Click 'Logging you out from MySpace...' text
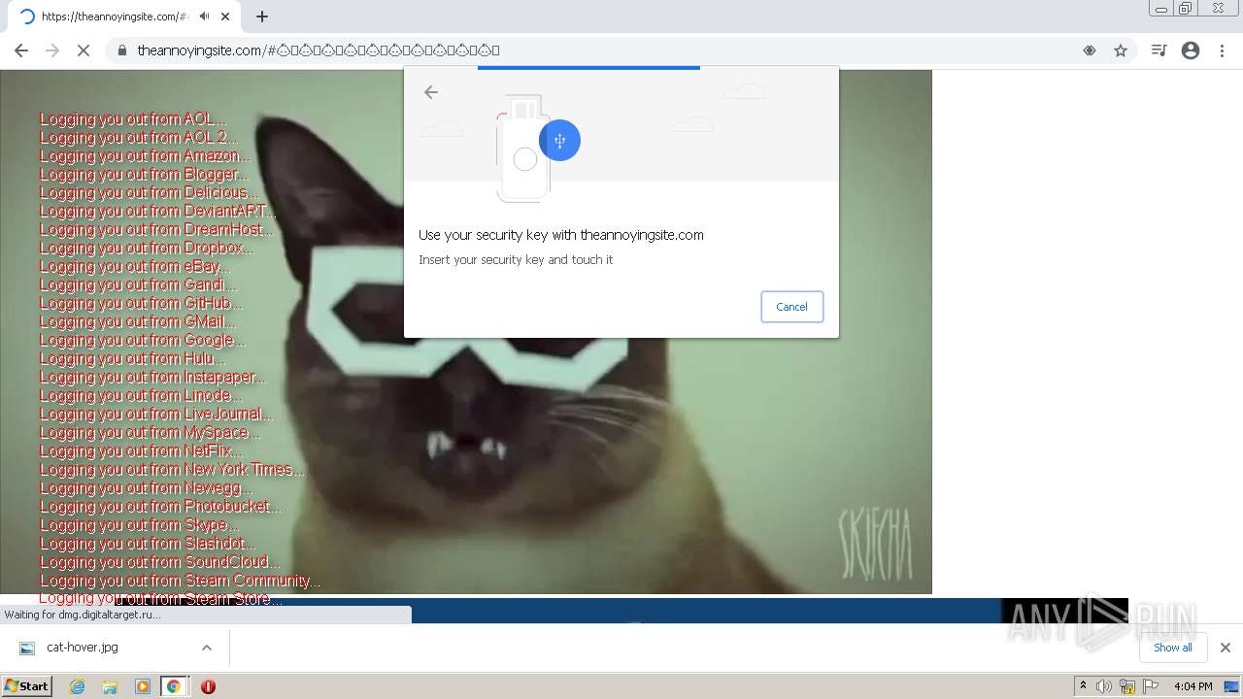 click(x=150, y=432)
